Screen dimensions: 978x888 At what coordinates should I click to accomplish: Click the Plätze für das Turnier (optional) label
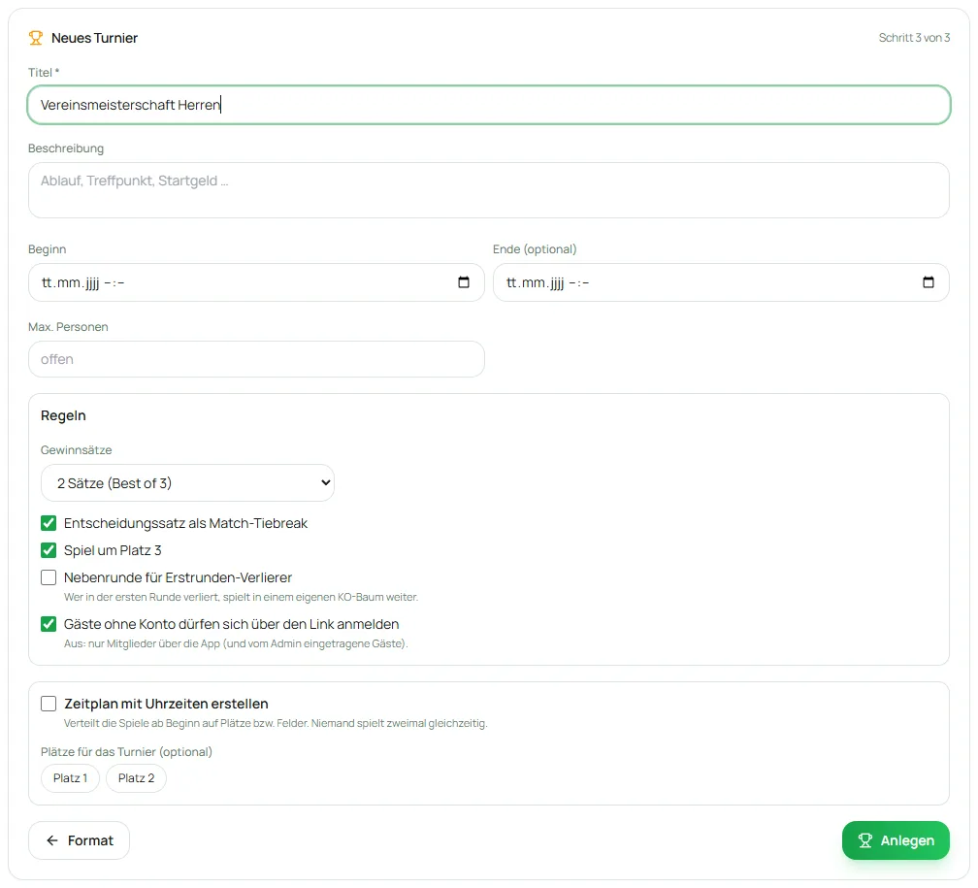[126, 752]
